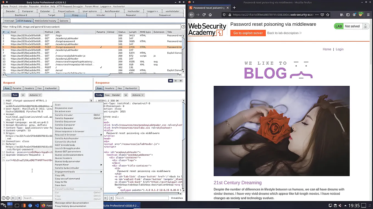
Task: Click the filter help question mark icon
Action: click(183, 27)
